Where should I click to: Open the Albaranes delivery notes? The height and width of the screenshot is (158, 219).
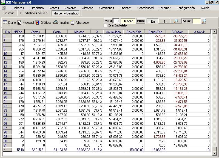pyautogui.click(x=80, y=23)
